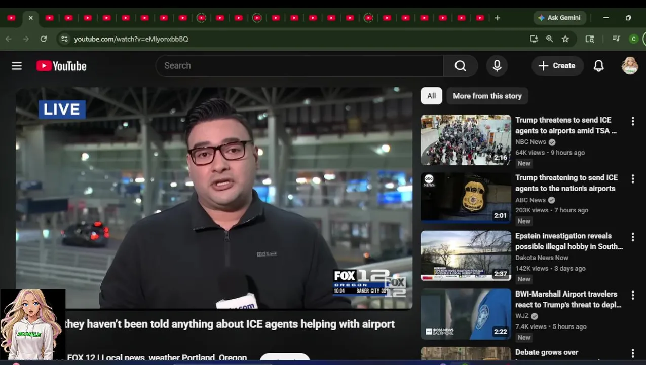Focus the YouTube search field
Image resolution: width=646 pixels, height=365 pixels.
click(299, 66)
